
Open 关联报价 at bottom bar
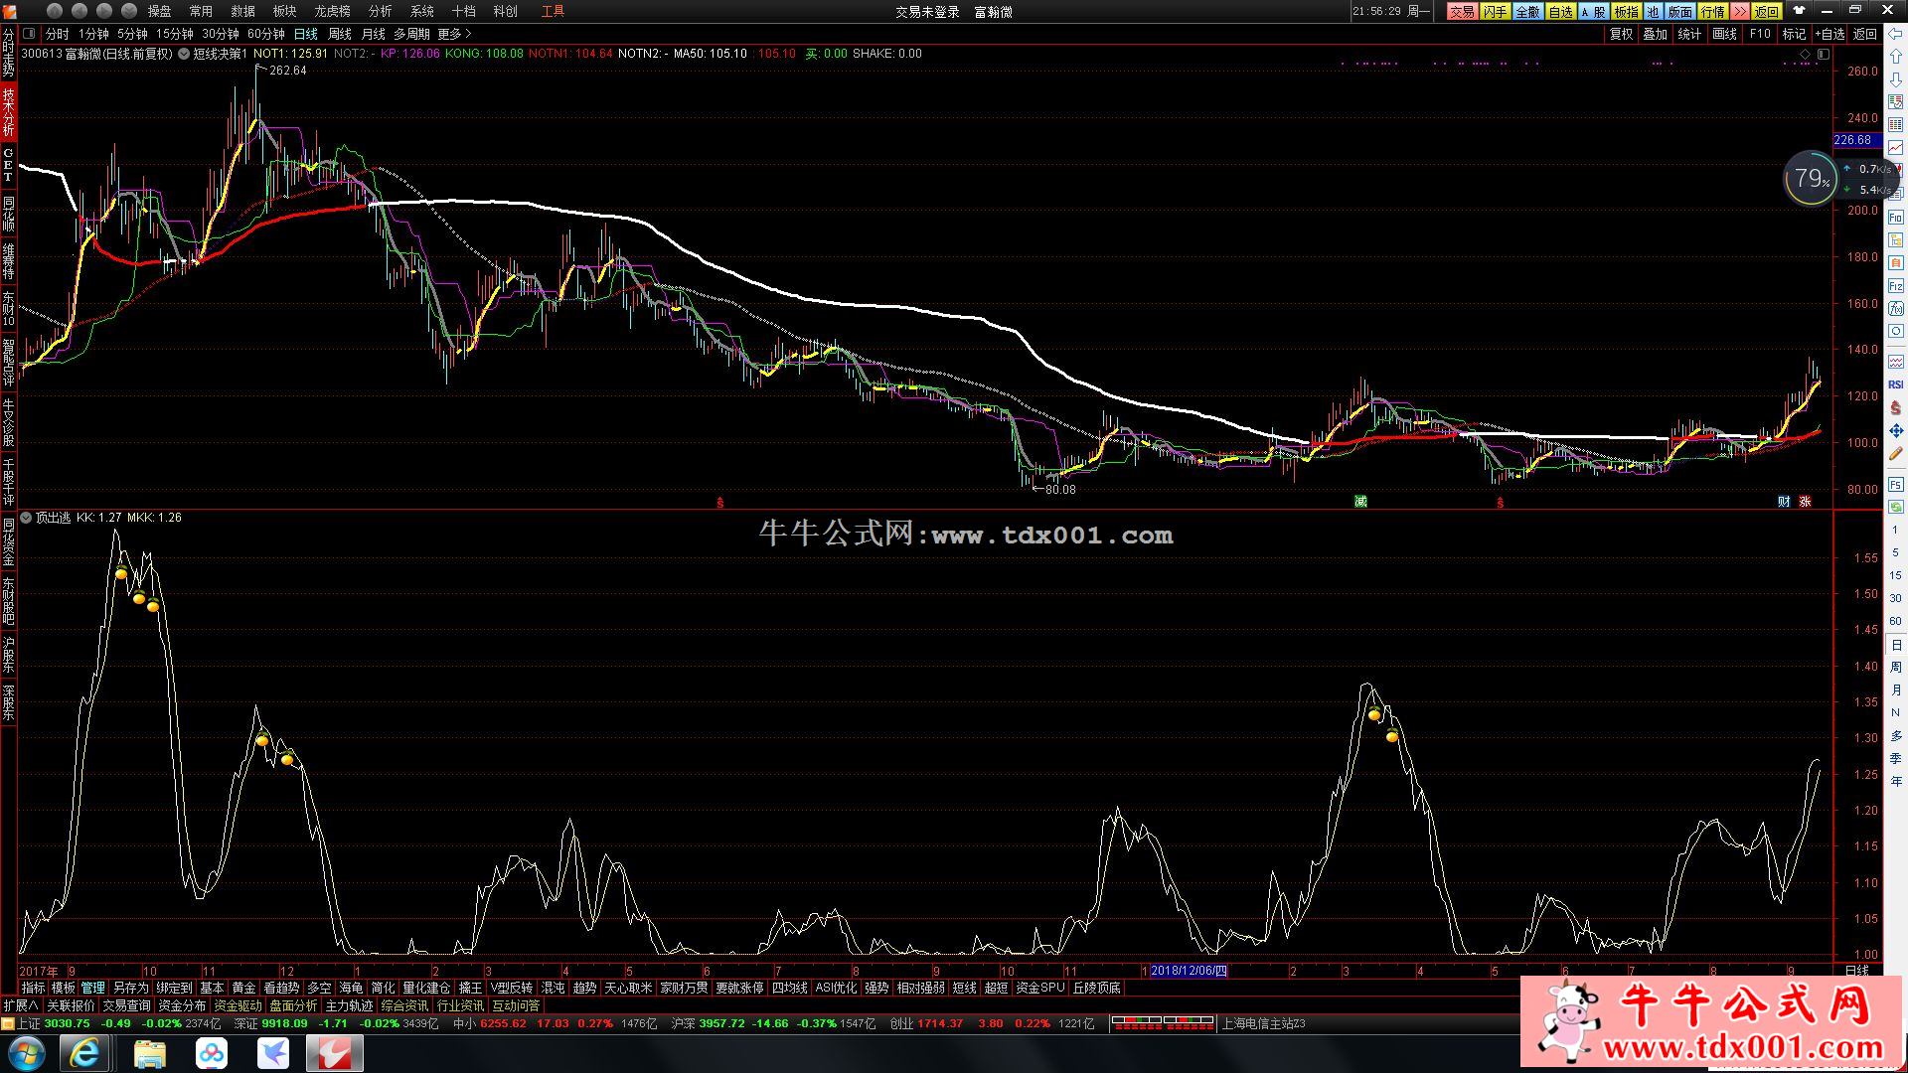point(71,1005)
